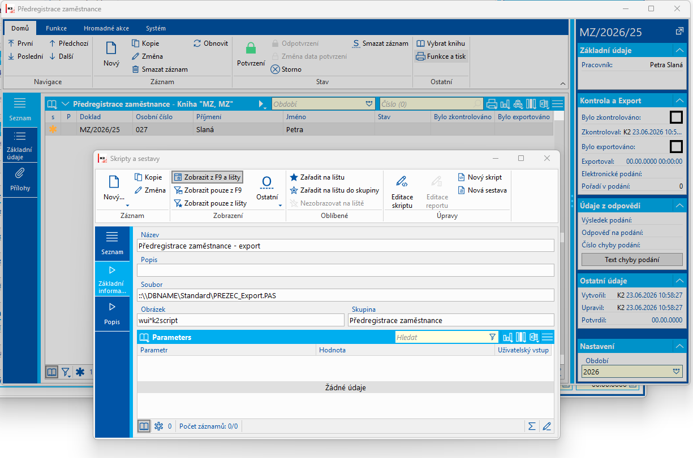Open the Období 2026 dropdown in Nastavení
Image resolution: width=693 pixels, height=458 pixels.
click(632, 372)
